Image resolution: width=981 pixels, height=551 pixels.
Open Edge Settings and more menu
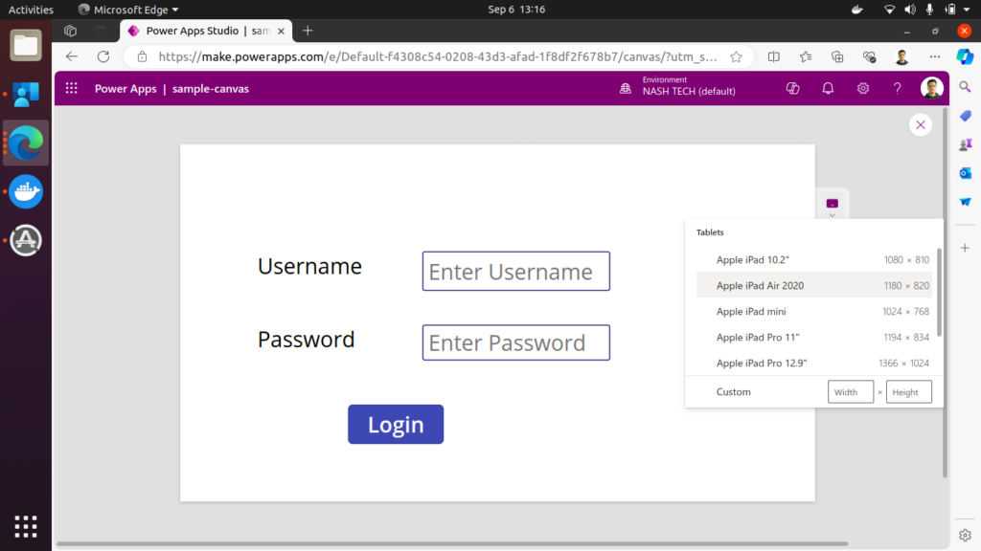tap(935, 56)
